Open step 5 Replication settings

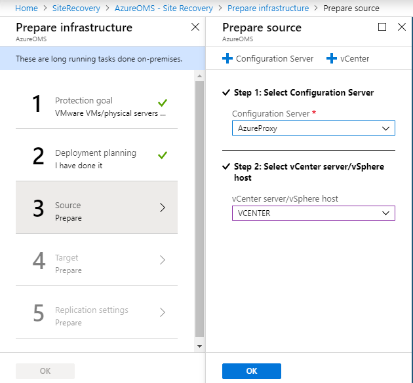pyautogui.click(x=96, y=312)
